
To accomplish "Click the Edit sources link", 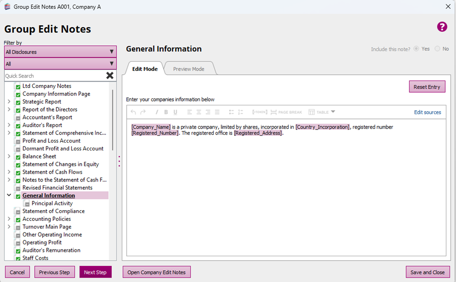I will click(427, 112).
